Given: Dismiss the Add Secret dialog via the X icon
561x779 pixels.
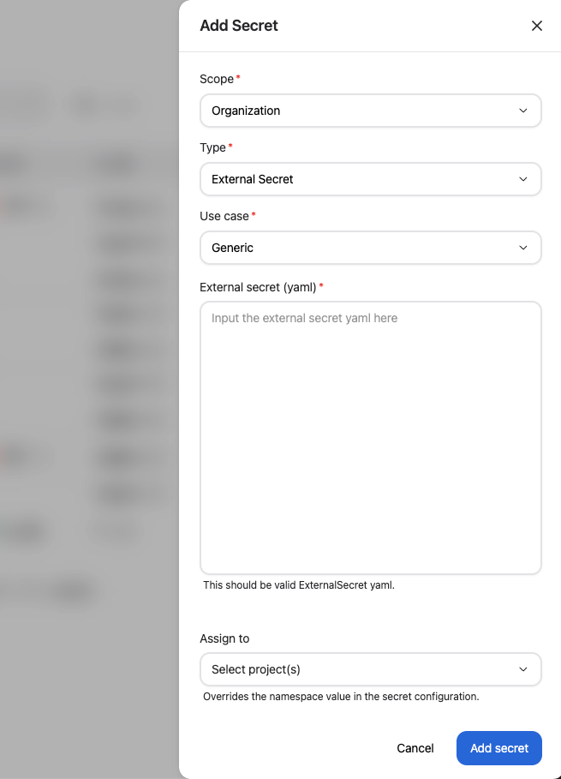Looking at the screenshot, I should click(x=537, y=26).
